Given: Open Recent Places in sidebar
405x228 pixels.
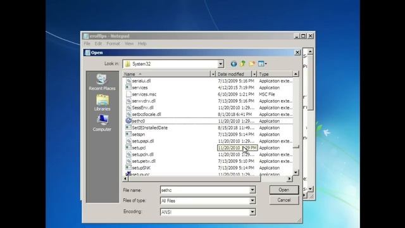Looking at the screenshot, I should click(x=102, y=82).
